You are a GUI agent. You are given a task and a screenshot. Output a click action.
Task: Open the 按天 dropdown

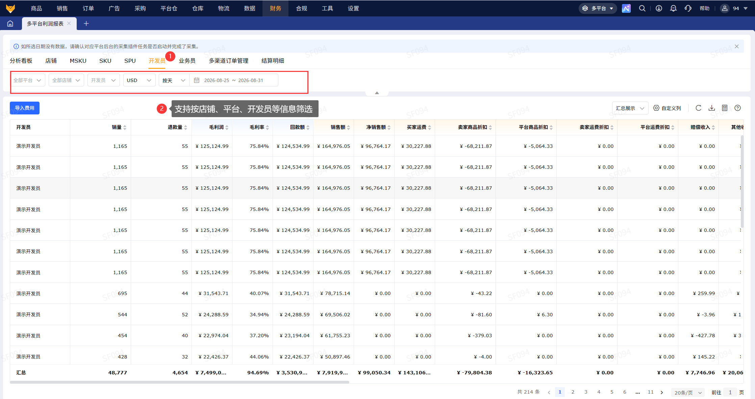pos(174,80)
